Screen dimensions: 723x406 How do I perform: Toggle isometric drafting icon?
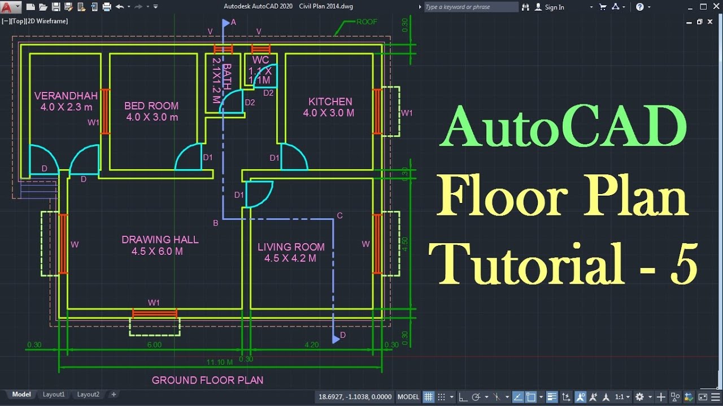[x=496, y=397]
